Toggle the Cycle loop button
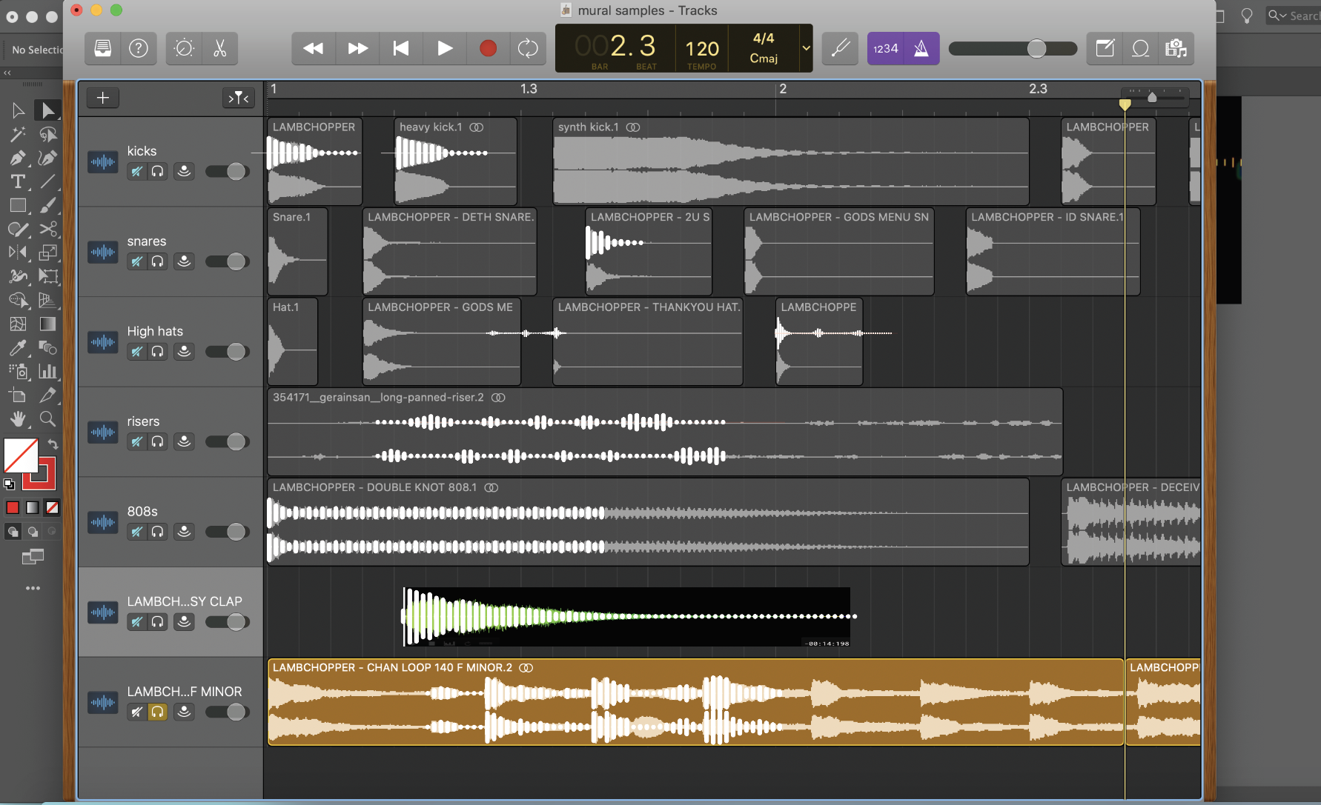 pos(528,49)
